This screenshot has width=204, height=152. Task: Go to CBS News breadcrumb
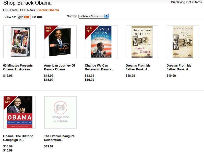tap(28, 10)
